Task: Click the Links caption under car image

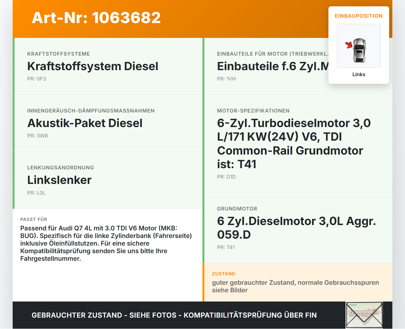Action: pos(359,74)
